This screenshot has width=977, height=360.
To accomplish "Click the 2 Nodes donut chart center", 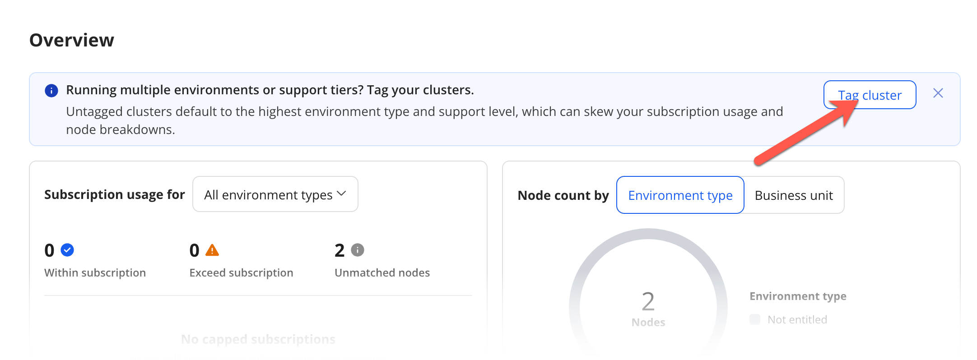I will 648,308.
